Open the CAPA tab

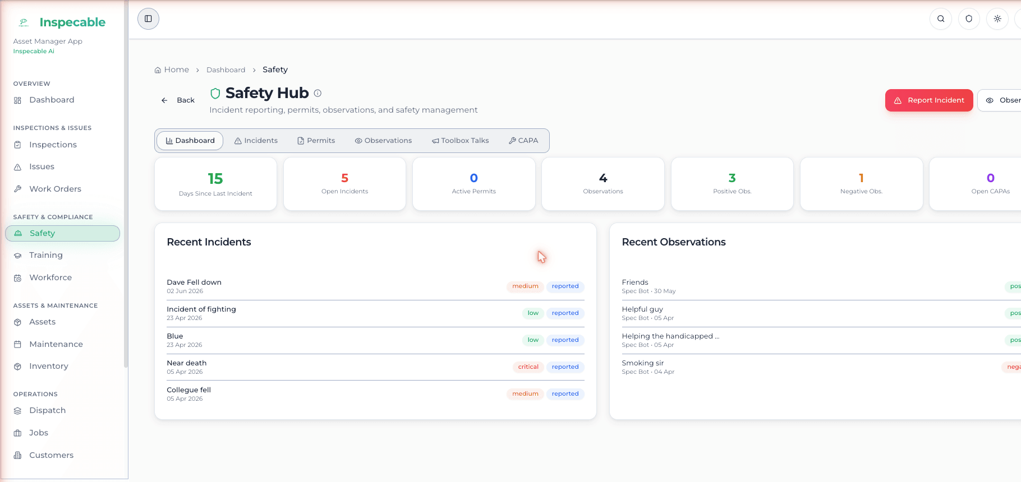coord(523,141)
